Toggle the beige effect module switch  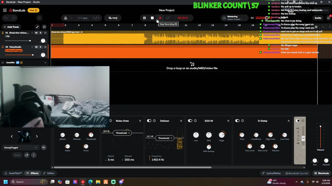(298, 121)
